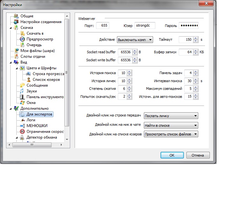Increase the Таймаут value with up arrow
The image size is (246, 197).
click(195, 38)
